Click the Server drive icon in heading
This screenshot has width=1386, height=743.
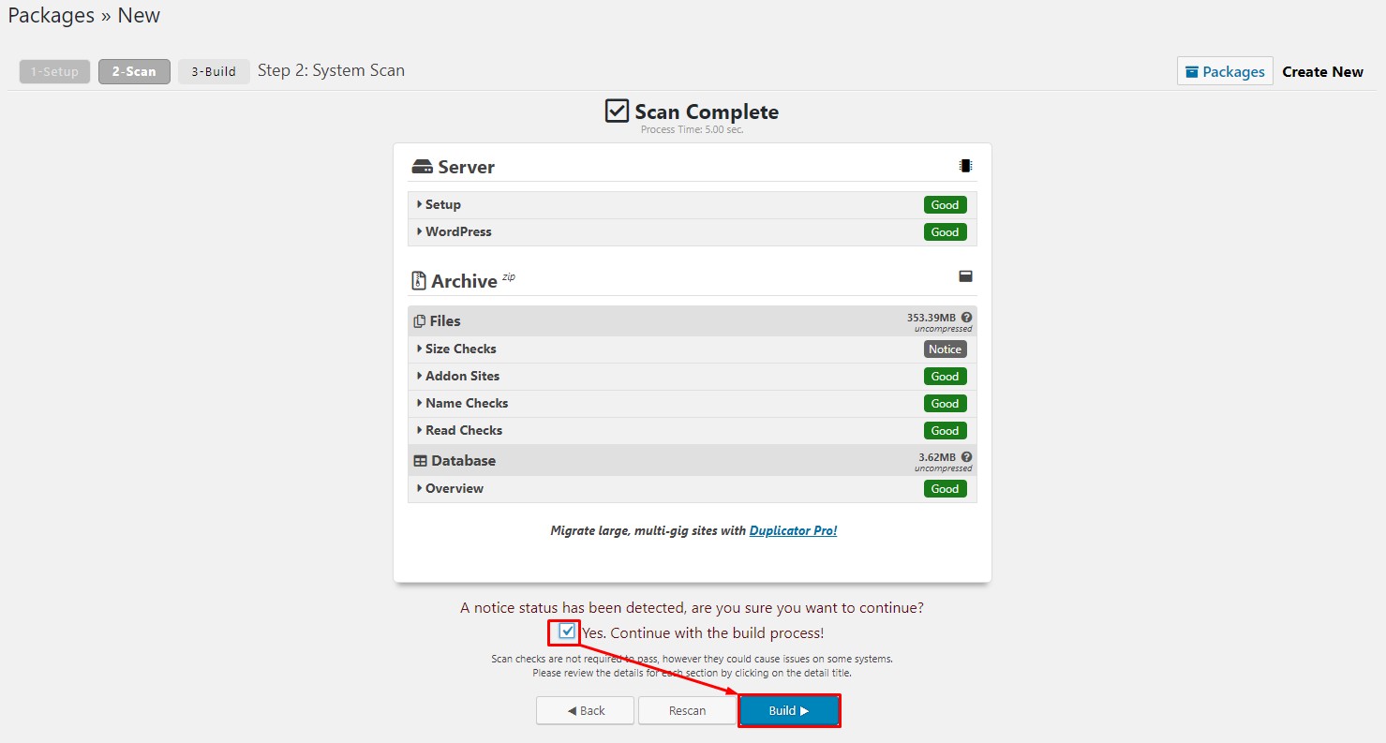click(x=422, y=167)
